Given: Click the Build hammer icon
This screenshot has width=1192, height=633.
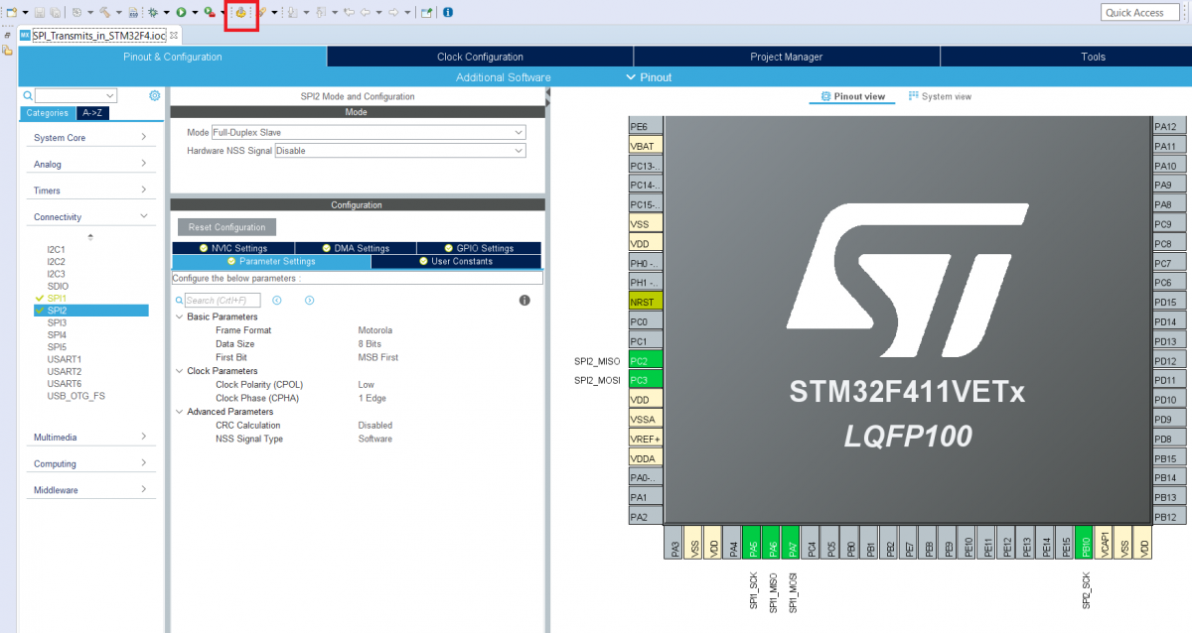Looking at the screenshot, I should tap(104, 12).
